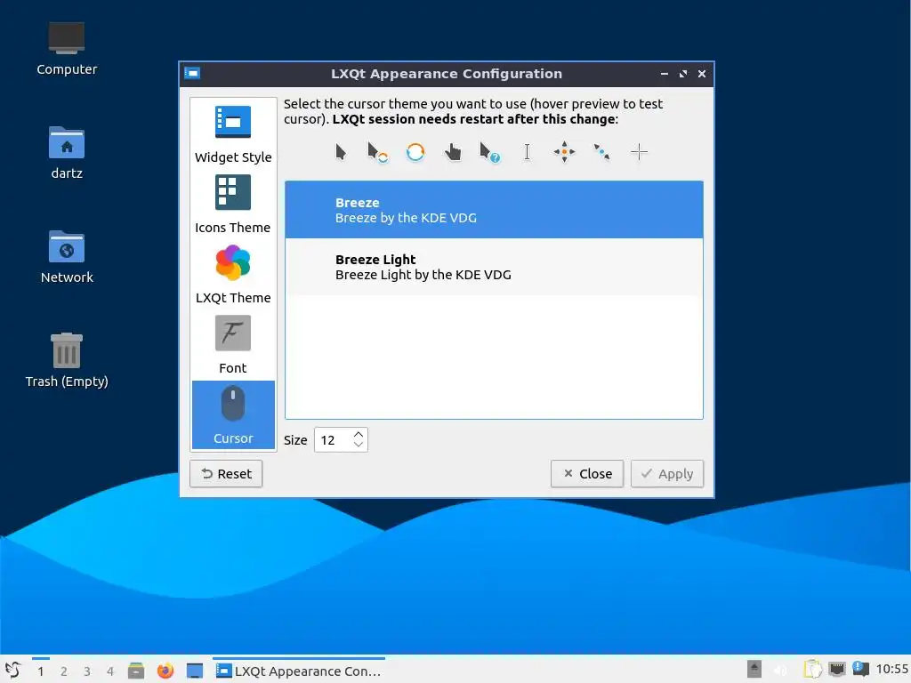
Task: Switch to the LXQt Theme section
Action: coord(233,275)
